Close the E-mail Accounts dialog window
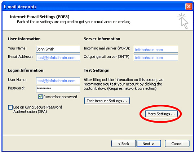Screen dimensions: 195x154 (x=189, y=6)
